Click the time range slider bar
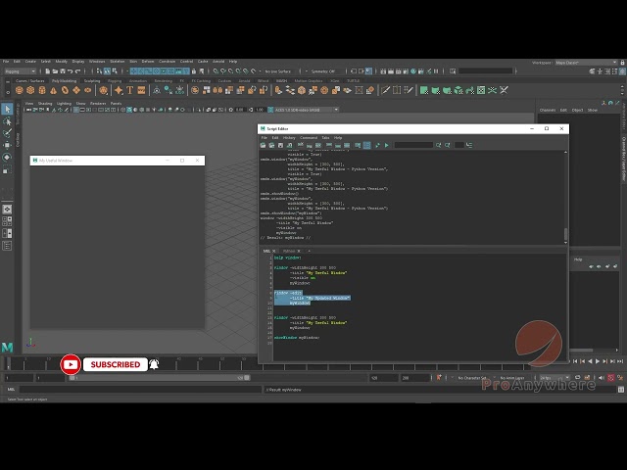 tap(159, 378)
